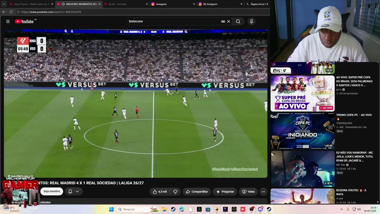Reload the current page

tap(11, 12)
